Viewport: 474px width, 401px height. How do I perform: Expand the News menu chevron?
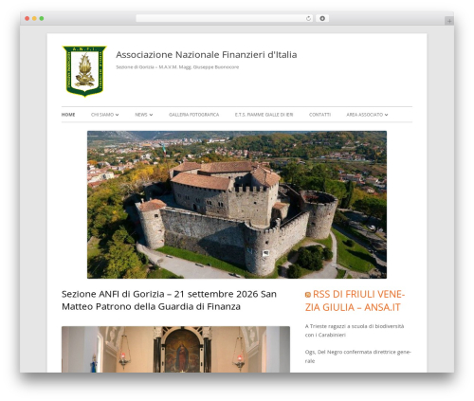click(151, 115)
